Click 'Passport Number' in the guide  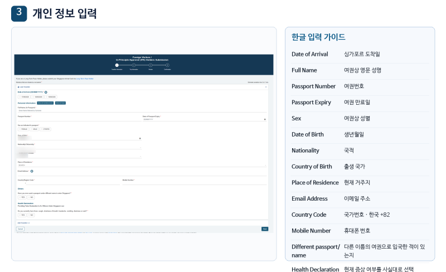(x=313, y=86)
